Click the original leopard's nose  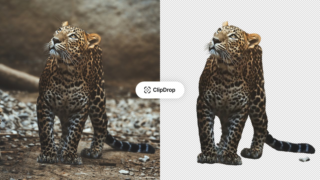pyautogui.click(x=55, y=40)
